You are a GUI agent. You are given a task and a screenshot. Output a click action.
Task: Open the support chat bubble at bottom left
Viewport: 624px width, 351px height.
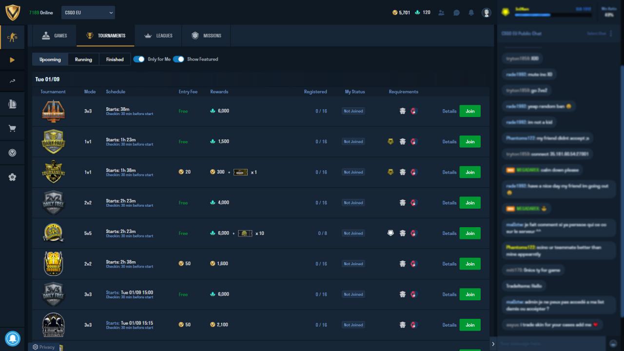pos(13,338)
